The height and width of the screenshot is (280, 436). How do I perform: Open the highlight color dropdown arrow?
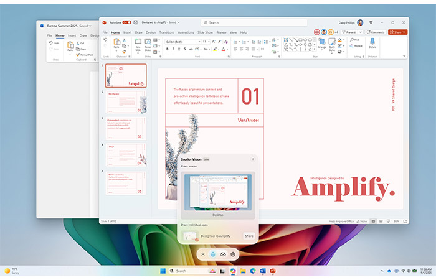click(219, 49)
